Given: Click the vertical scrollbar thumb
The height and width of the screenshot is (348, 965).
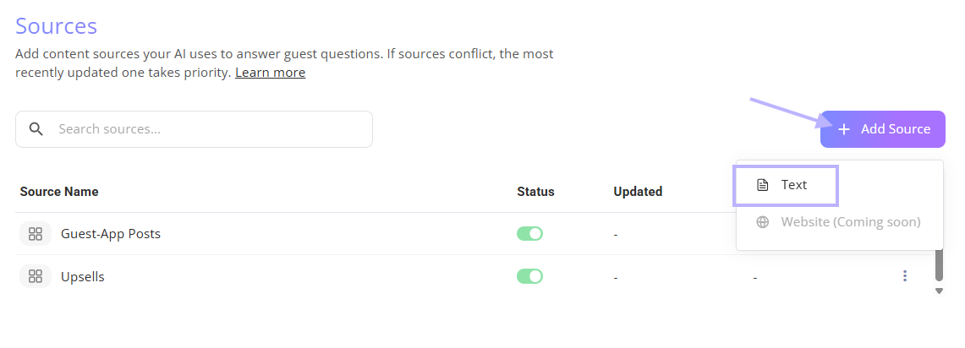Looking at the screenshot, I should 939,264.
